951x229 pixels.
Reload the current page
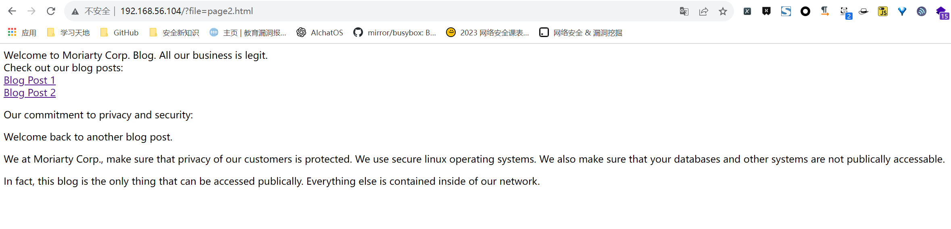[x=51, y=11]
